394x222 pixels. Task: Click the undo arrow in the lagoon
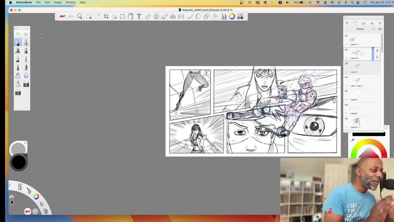pyautogui.click(x=27, y=211)
